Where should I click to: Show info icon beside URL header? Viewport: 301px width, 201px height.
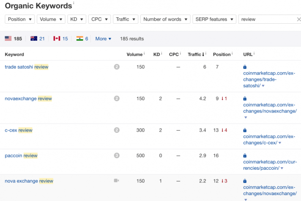[x=254, y=53]
